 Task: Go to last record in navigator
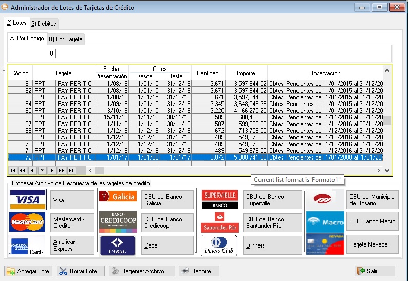pos(71,171)
